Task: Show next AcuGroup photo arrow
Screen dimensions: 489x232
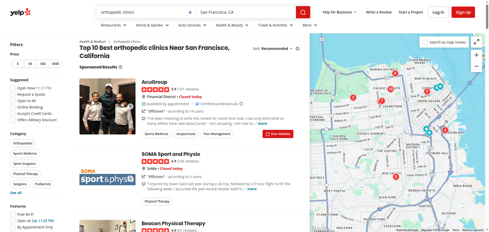Action: pyautogui.click(x=131, y=106)
